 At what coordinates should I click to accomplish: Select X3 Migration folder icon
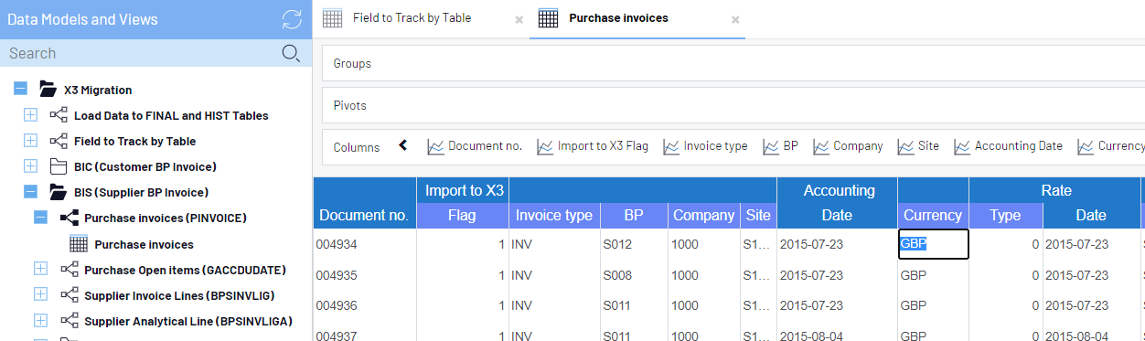coord(48,90)
